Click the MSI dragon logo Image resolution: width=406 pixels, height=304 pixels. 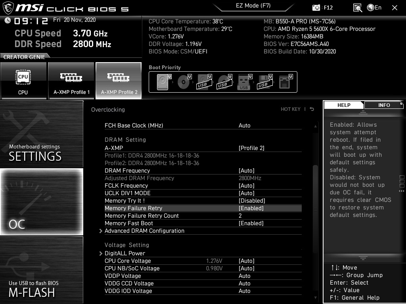pos(8,8)
